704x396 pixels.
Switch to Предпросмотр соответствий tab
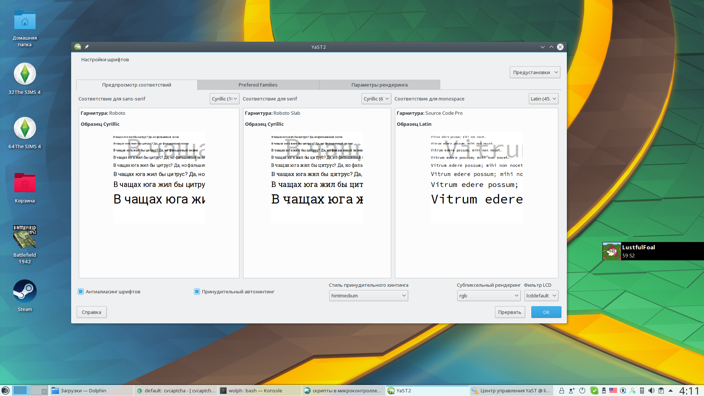coord(137,85)
